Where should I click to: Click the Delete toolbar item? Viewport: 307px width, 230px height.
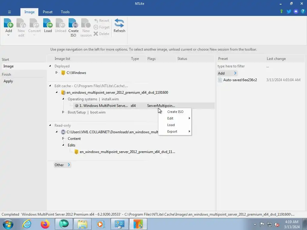click(x=101, y=34)
